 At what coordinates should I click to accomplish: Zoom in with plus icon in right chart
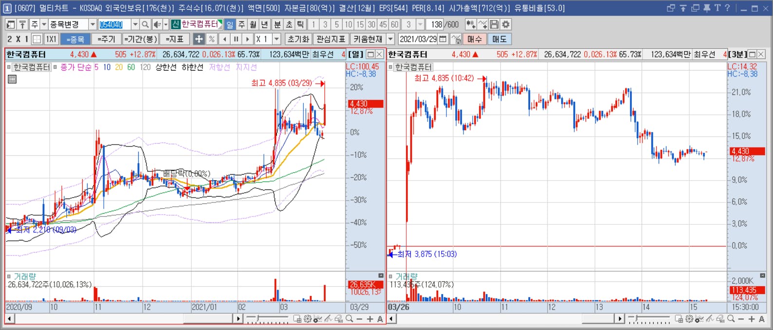752,319
